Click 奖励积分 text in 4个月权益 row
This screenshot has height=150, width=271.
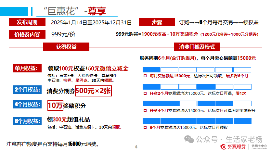(x=74, y=106)
